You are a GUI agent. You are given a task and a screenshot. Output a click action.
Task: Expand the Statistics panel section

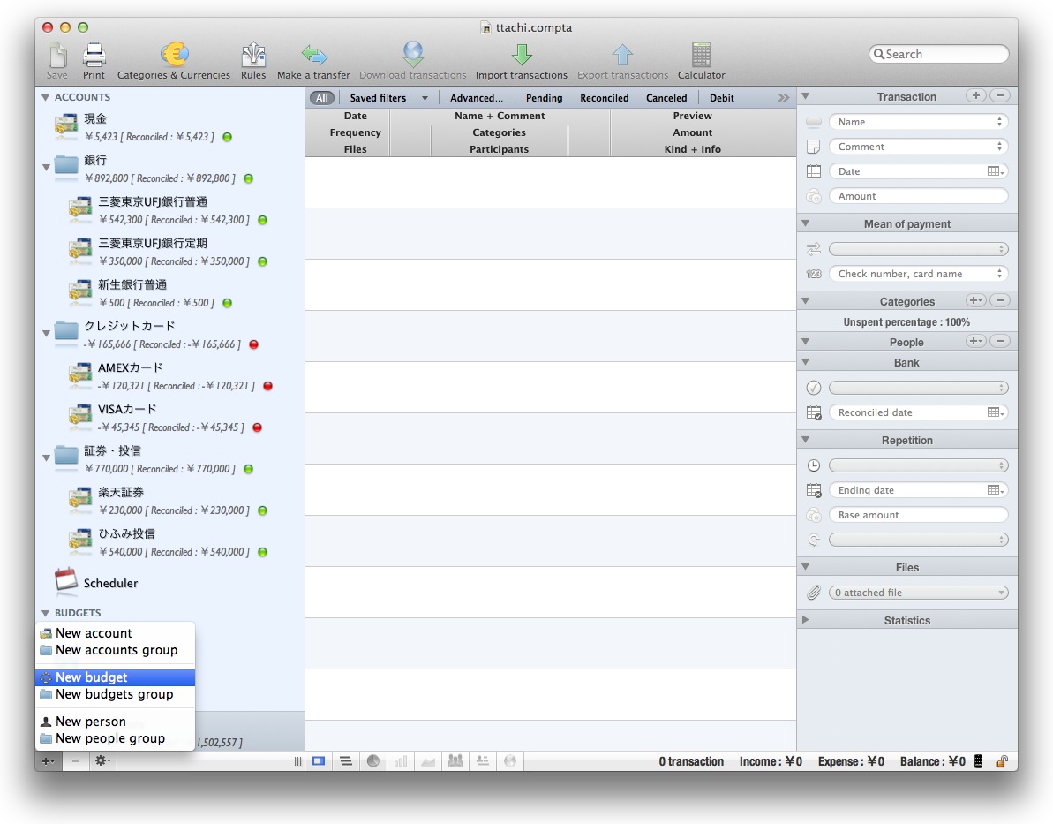pyautogui.click(x=805, y=620)
